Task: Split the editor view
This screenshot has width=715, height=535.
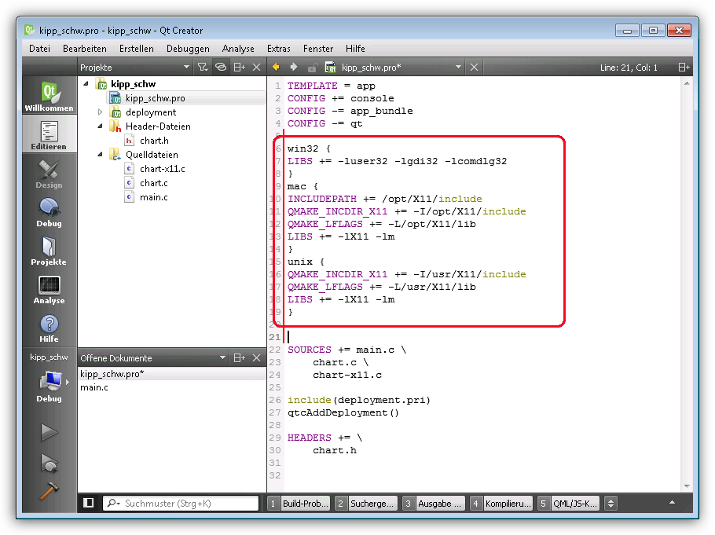Action: tap(684, 68)
